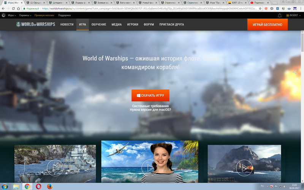Open File Explorer from the taskbar

click(x=16, y=187)
